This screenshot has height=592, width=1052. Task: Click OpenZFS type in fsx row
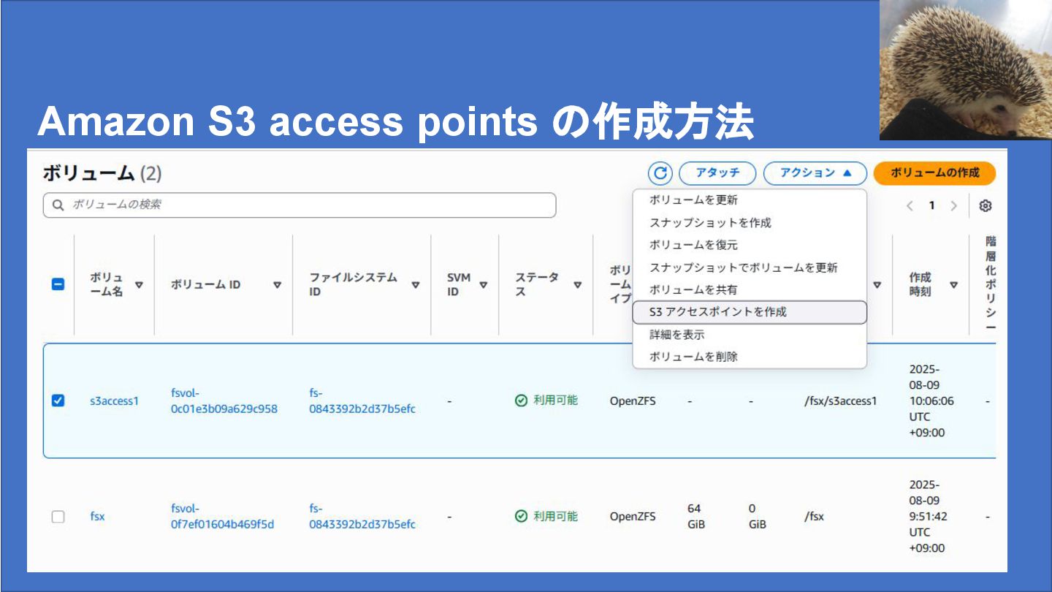[633, 516]
